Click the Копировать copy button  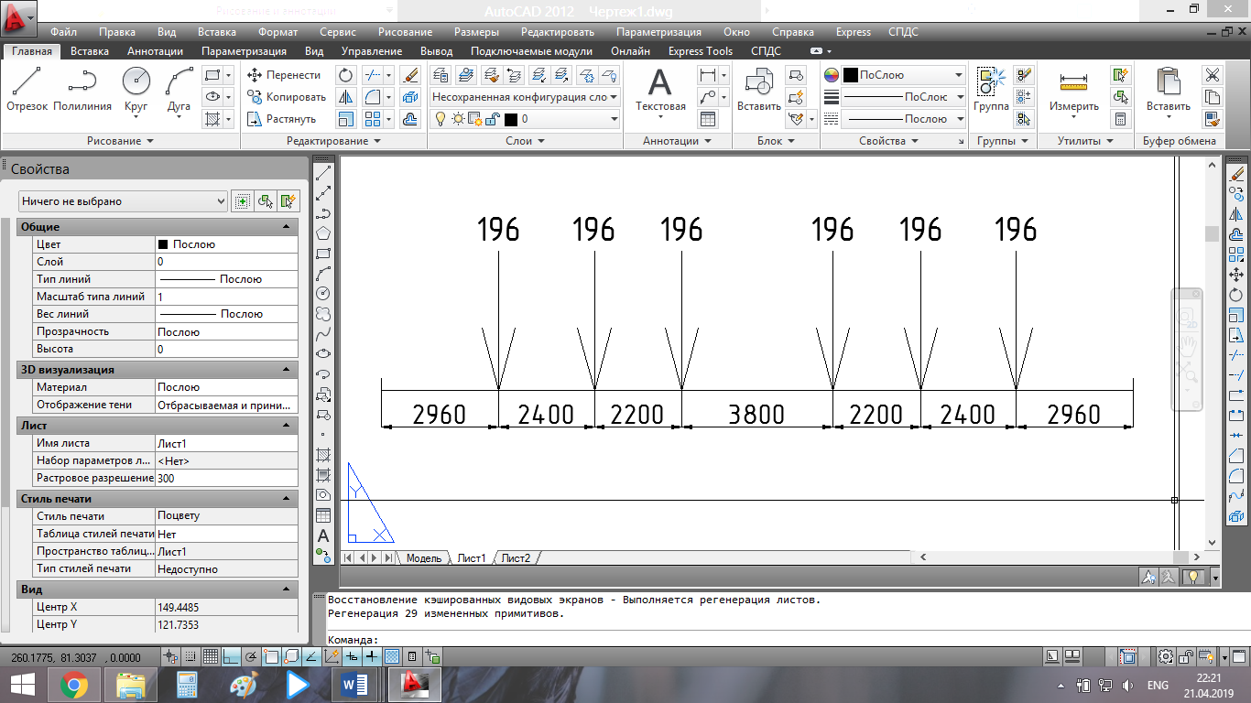click(287, 97)
